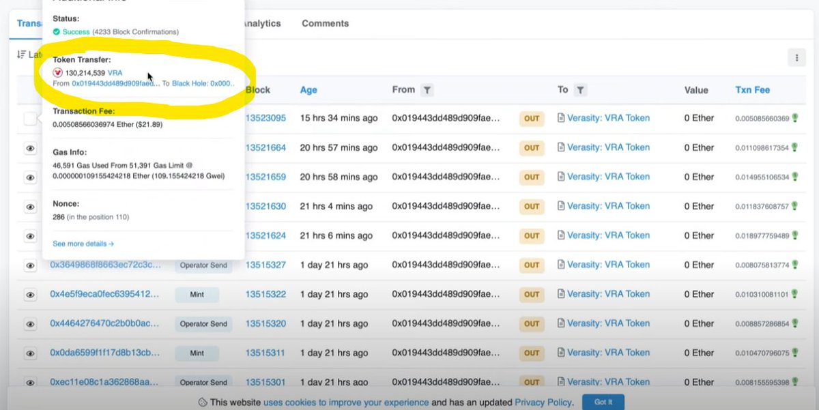Screen dimensions: 819x410
Task: Click green gas icon beside fee 0.011837608757
Action: point(794,206)
